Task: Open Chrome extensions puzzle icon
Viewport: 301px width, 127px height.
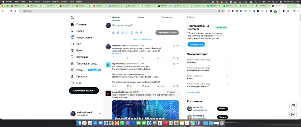Action: click(x=288, y=11)
